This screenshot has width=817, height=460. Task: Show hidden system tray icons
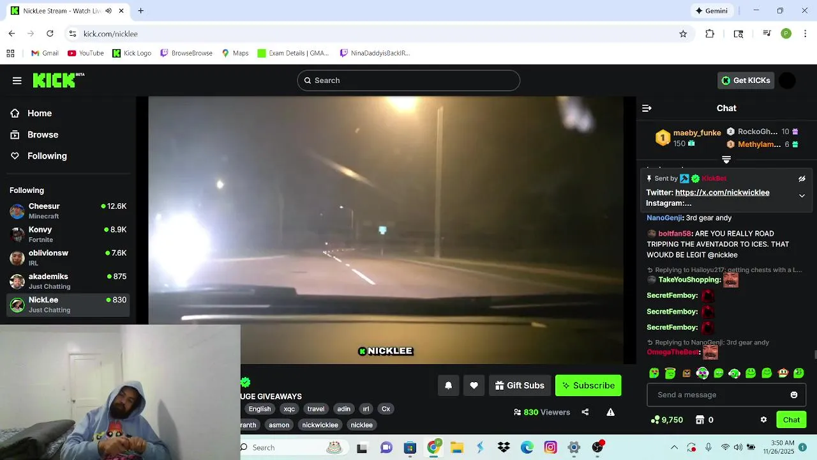[x=674, y=447]
